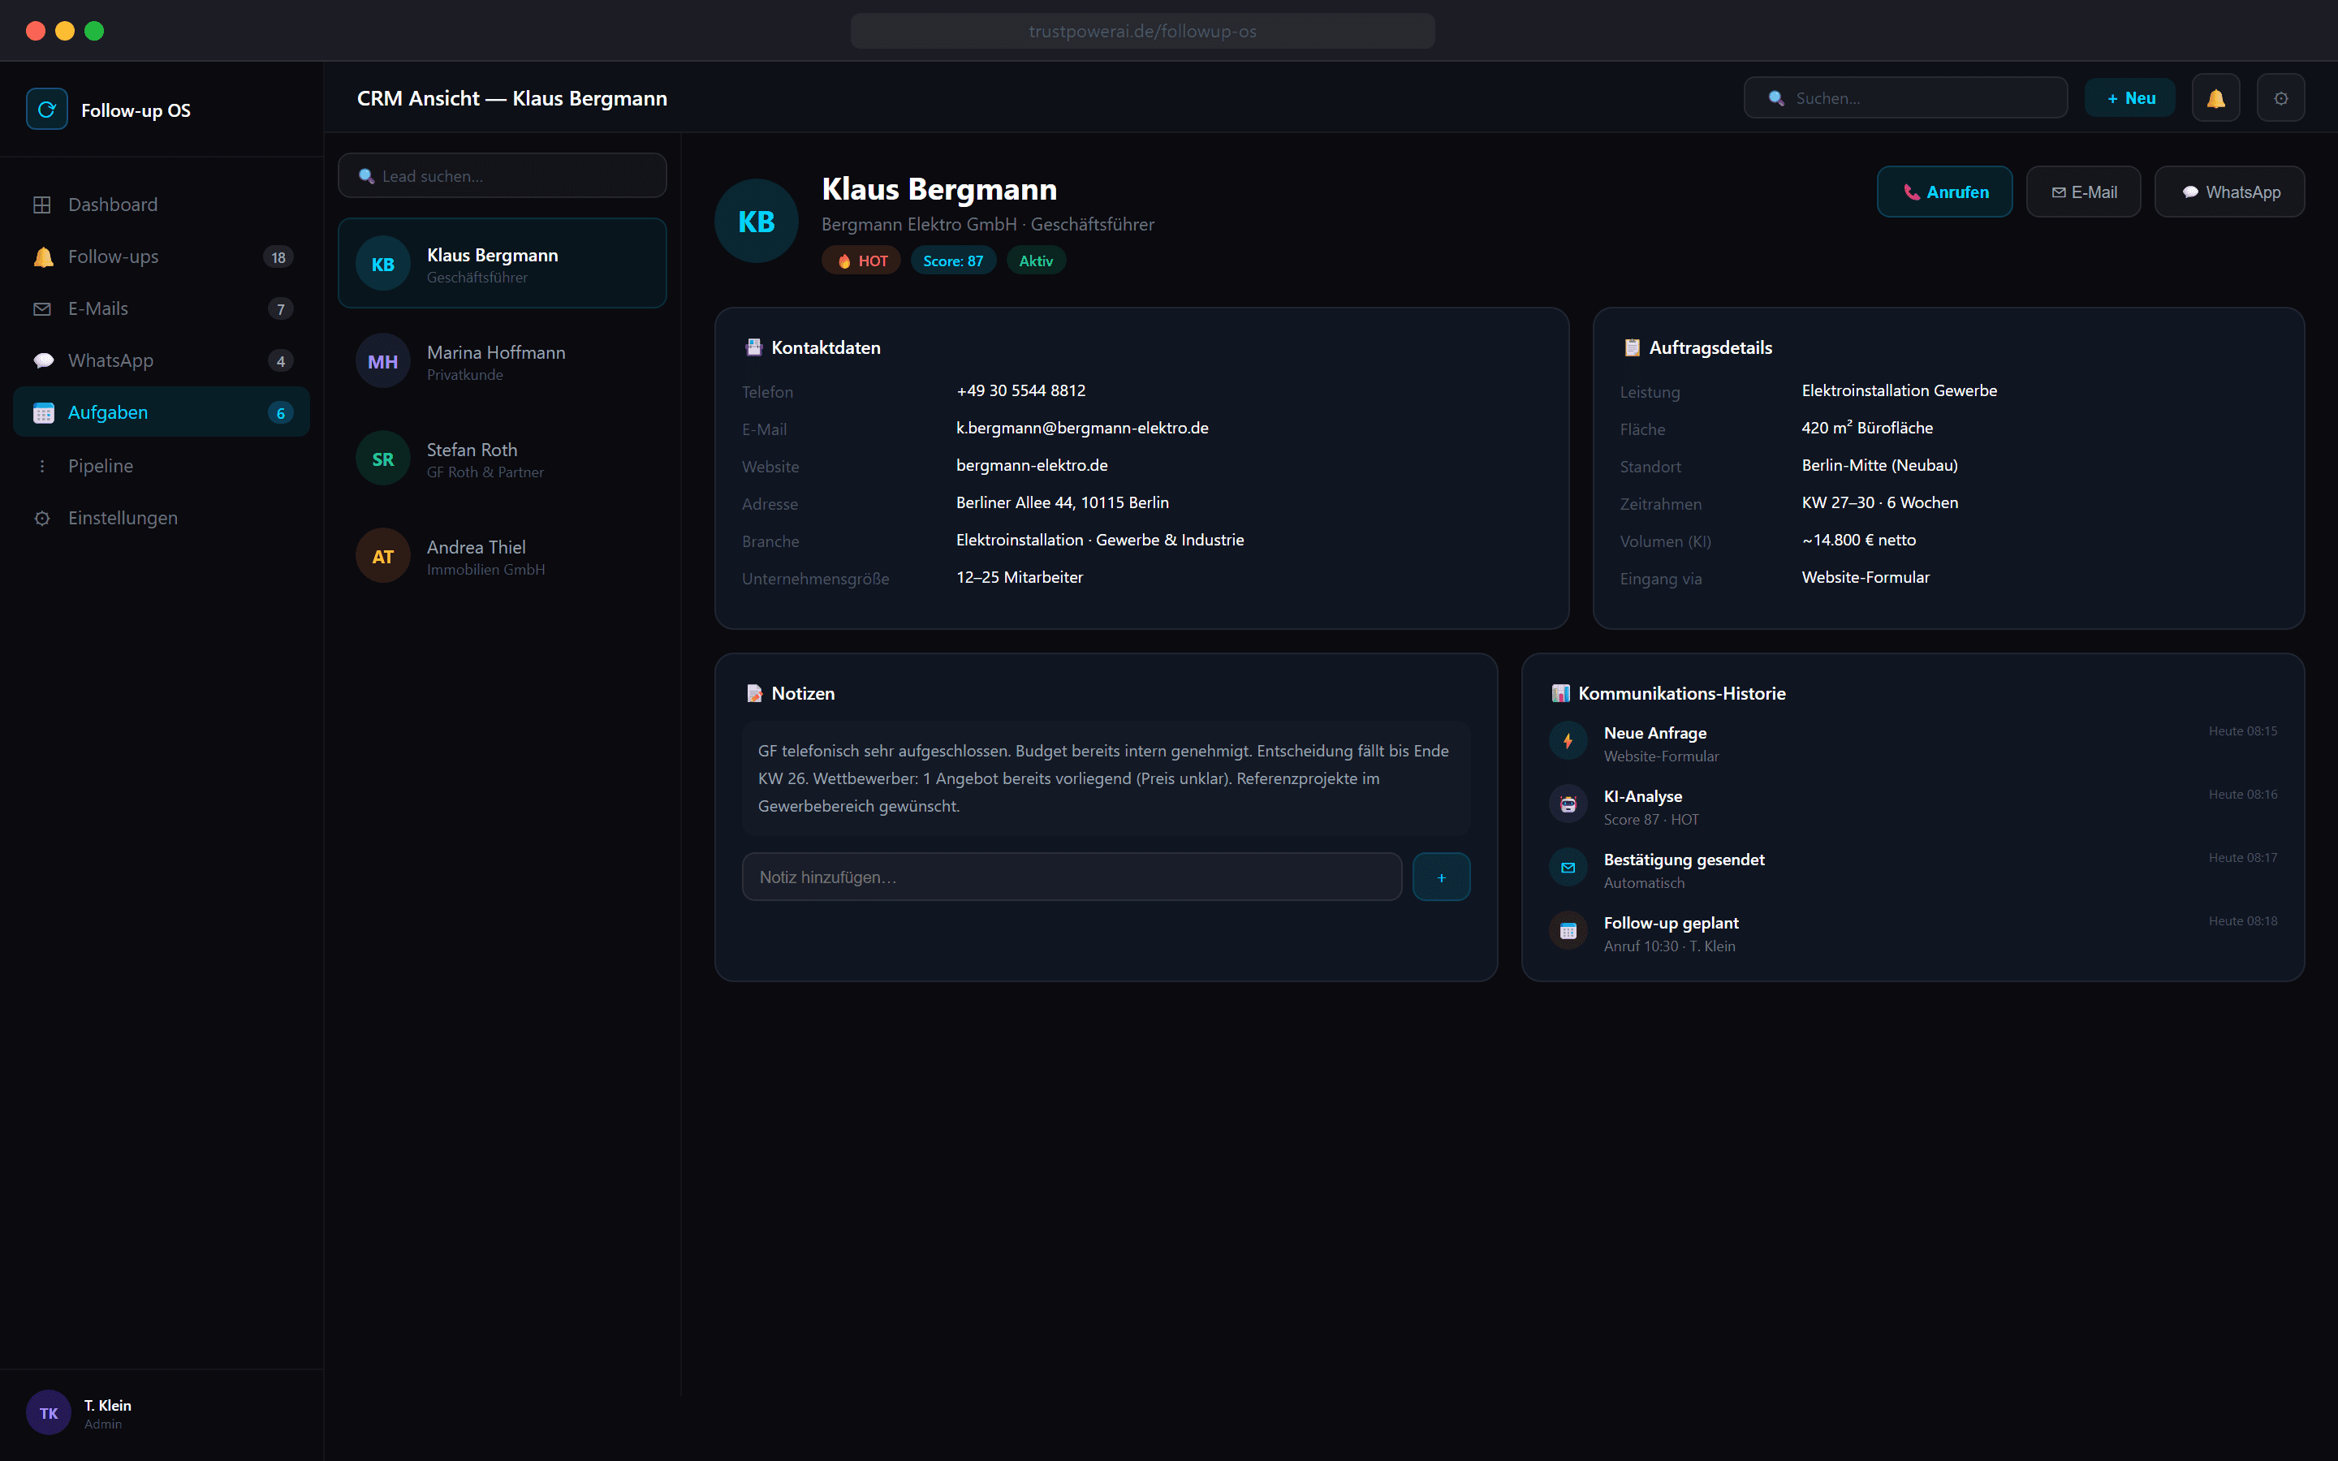Viewport: 2338px width, 1461px height.
Task: Click the Aufgaben count badge 6
Action: coord(280,412)
